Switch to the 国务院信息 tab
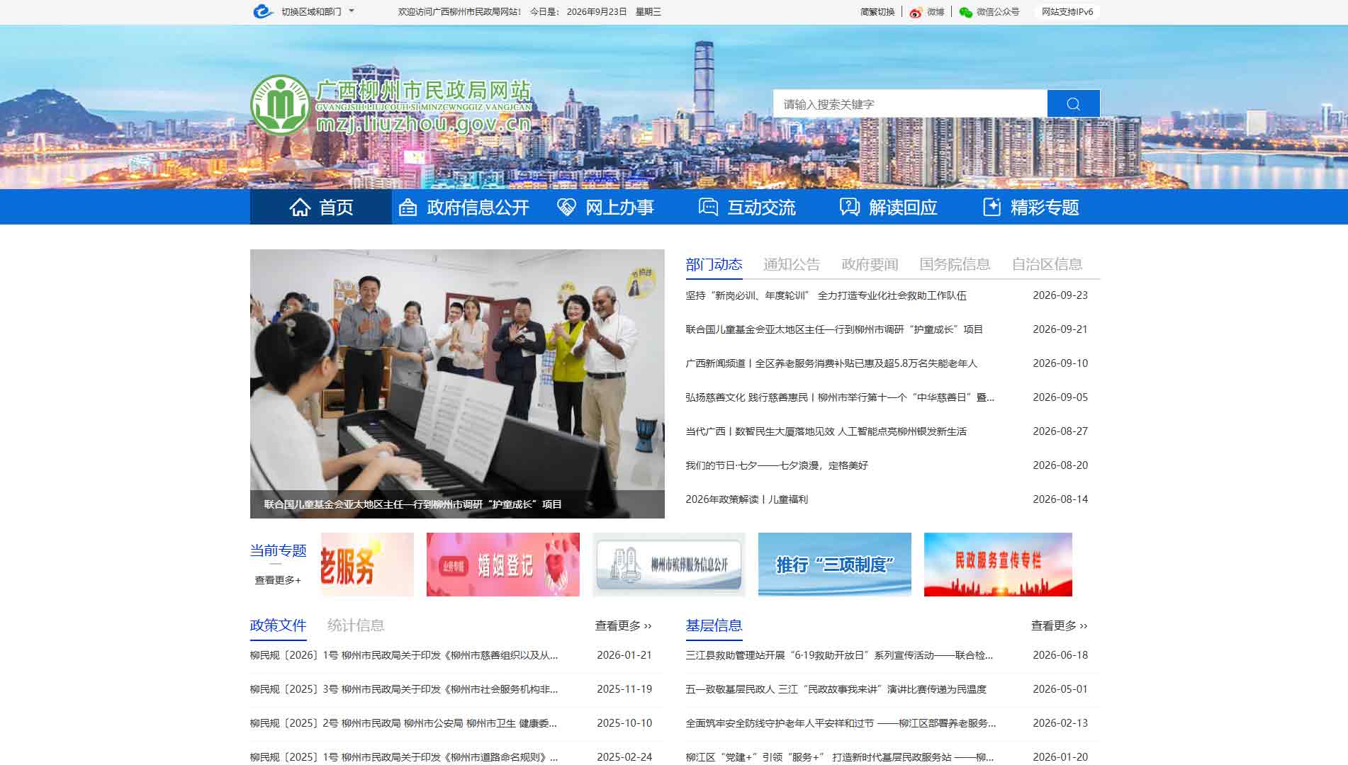Image resolution: width=1348 pixels, height=765 pixels. (x=955, y=264)
